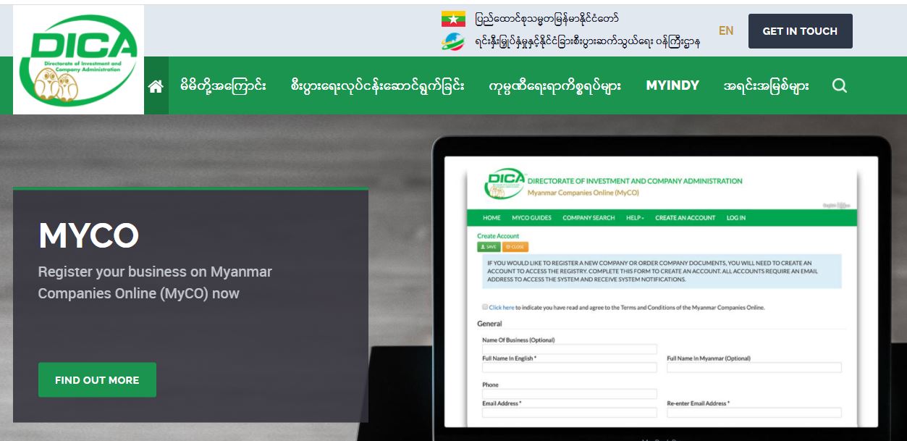Follow the 'Click here' terms link
The height and width of the screenshot is (441, 907).
(x=502, y=308)
